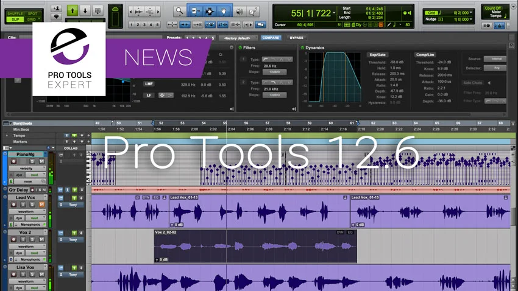Screen dimensions: 518x291
Task: Solo the PianoMg track
Action: [x=32, y=161]
